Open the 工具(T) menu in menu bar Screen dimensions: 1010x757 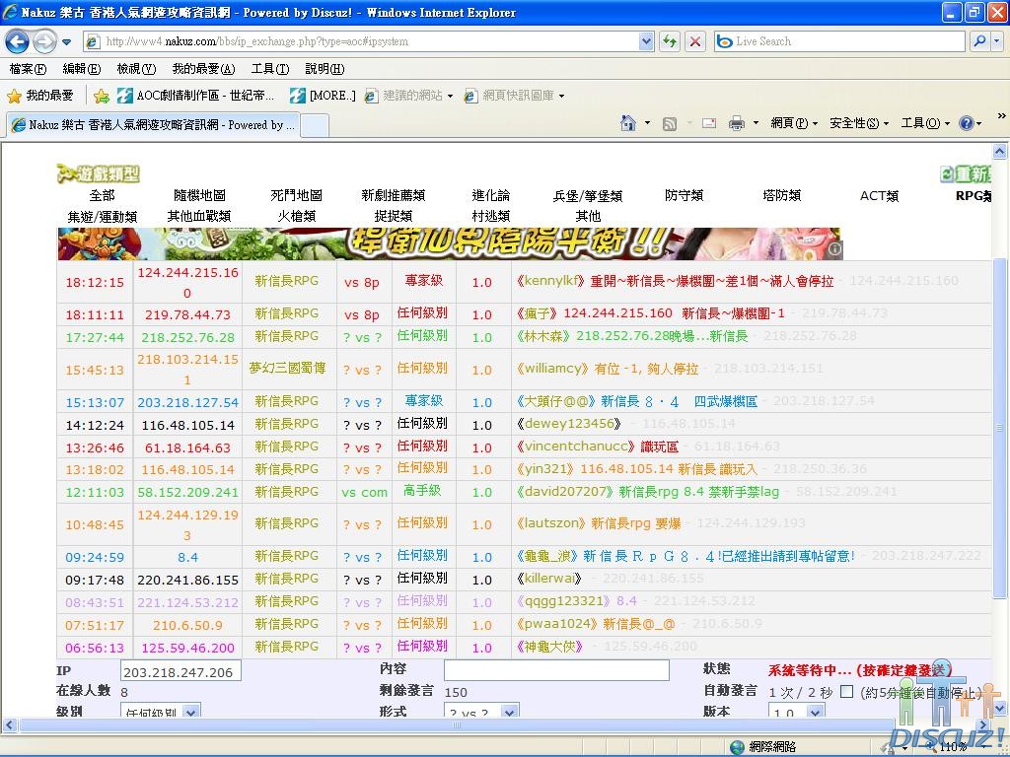pyautogui.click(x=269, y=69)
